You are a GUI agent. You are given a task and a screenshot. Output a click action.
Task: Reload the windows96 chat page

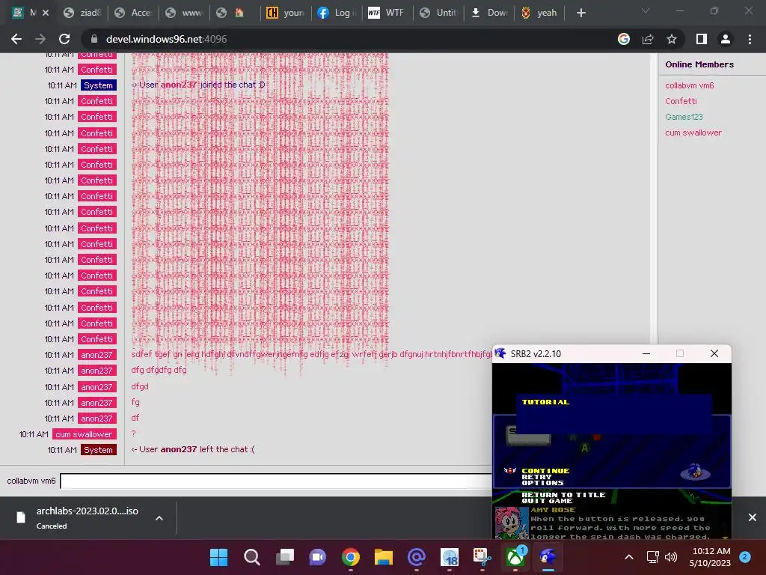(64, 39)
